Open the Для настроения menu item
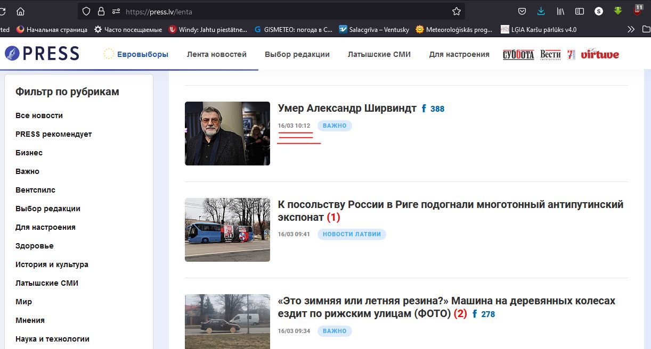This screenshot has width=651, height=349. point(459,54)
